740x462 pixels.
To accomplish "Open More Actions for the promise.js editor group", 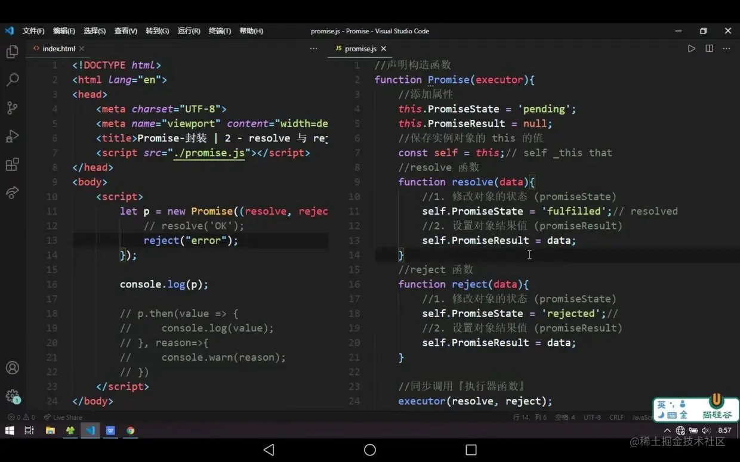I will pyautogui.click(x=726, y=48).
